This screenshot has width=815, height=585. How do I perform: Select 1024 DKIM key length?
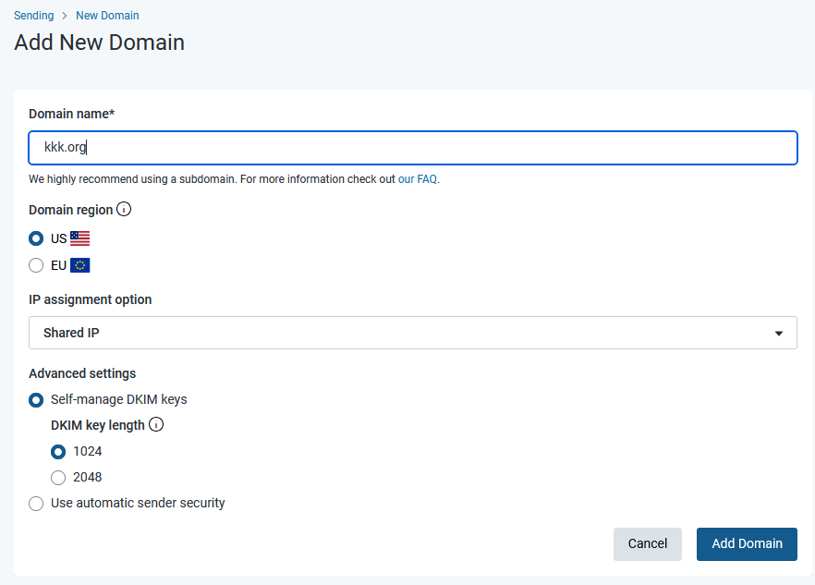(x=58, y=452)
